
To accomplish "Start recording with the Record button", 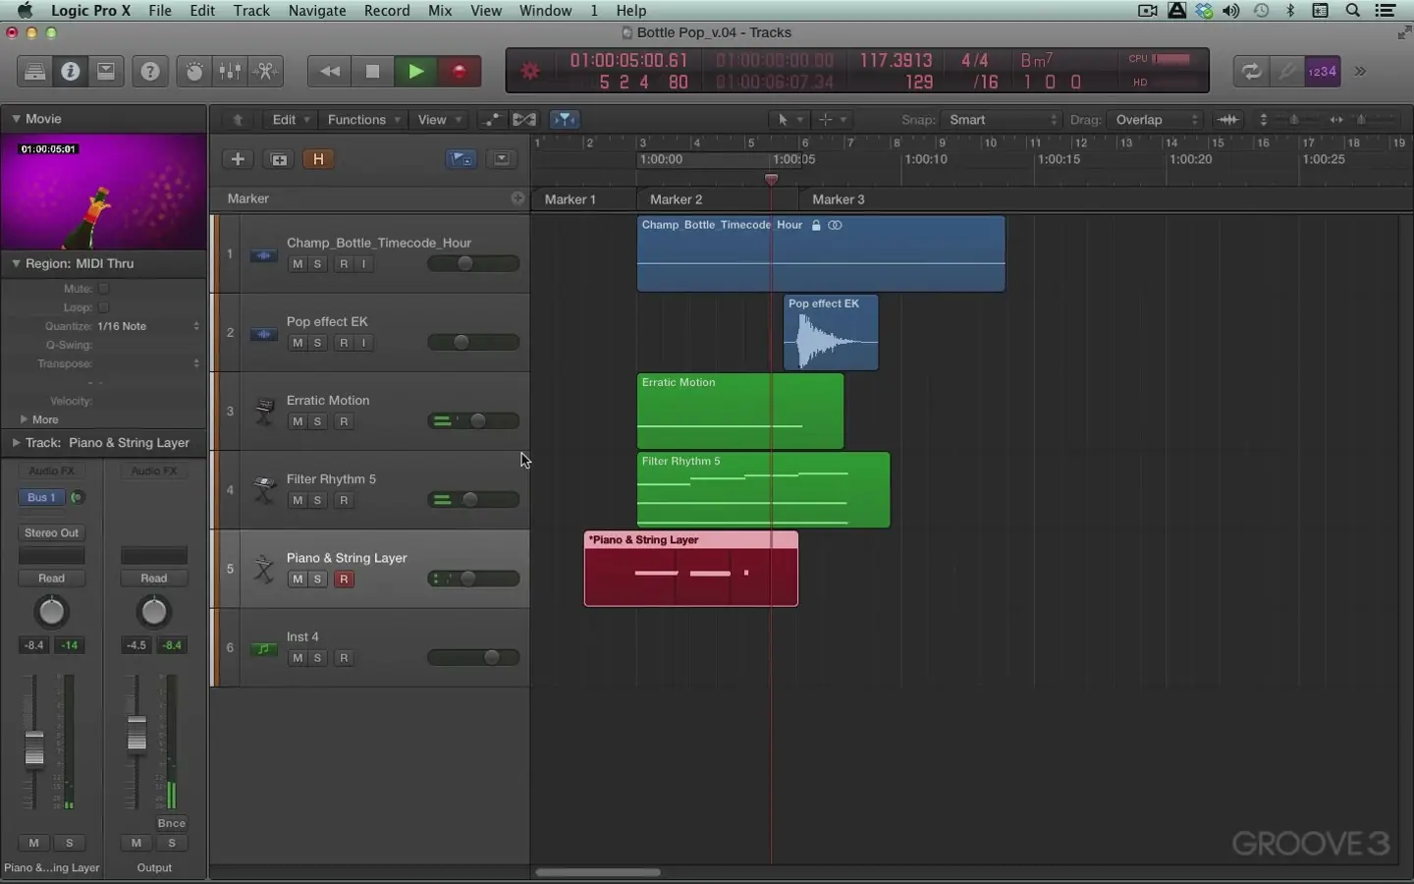I will point(459,72).
